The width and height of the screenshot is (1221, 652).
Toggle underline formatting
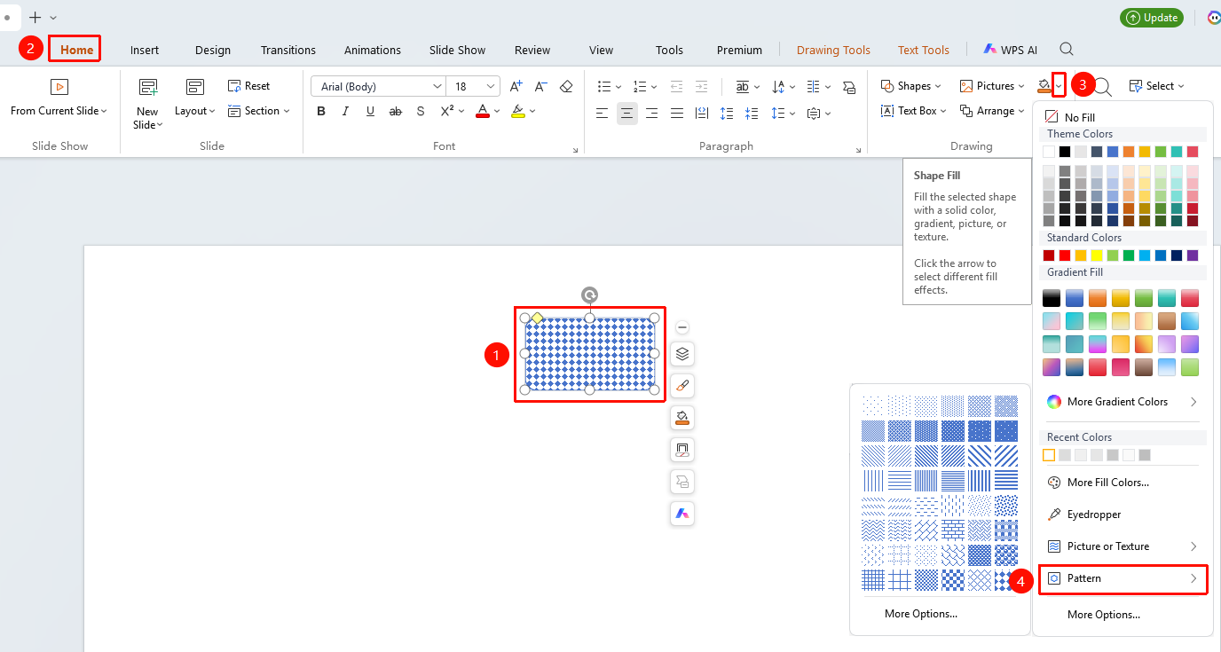click(x=371, y=111)
